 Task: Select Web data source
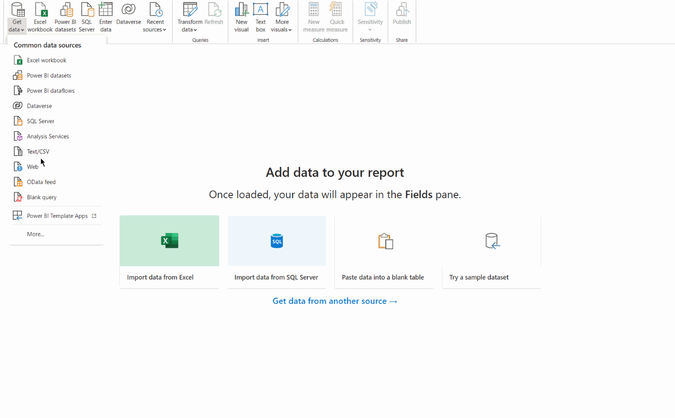[56, 167]
